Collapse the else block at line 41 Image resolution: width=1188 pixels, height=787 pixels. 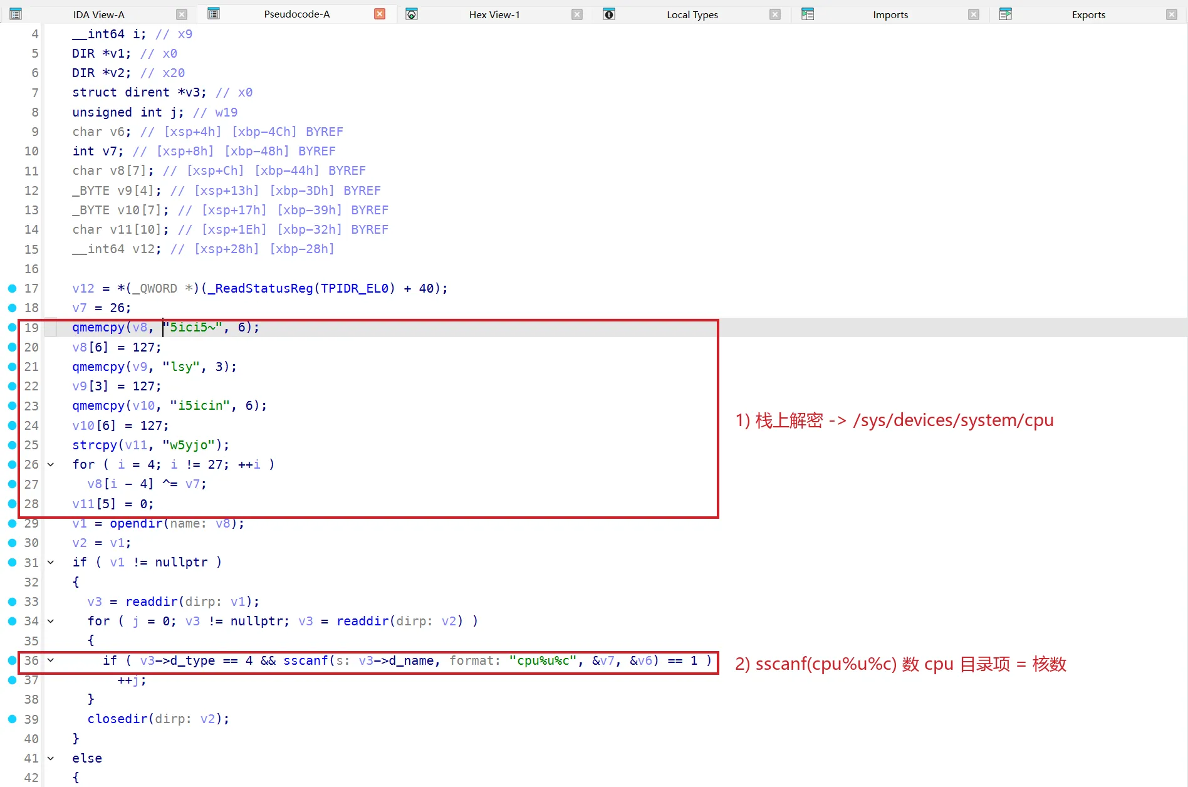(51, 758)
